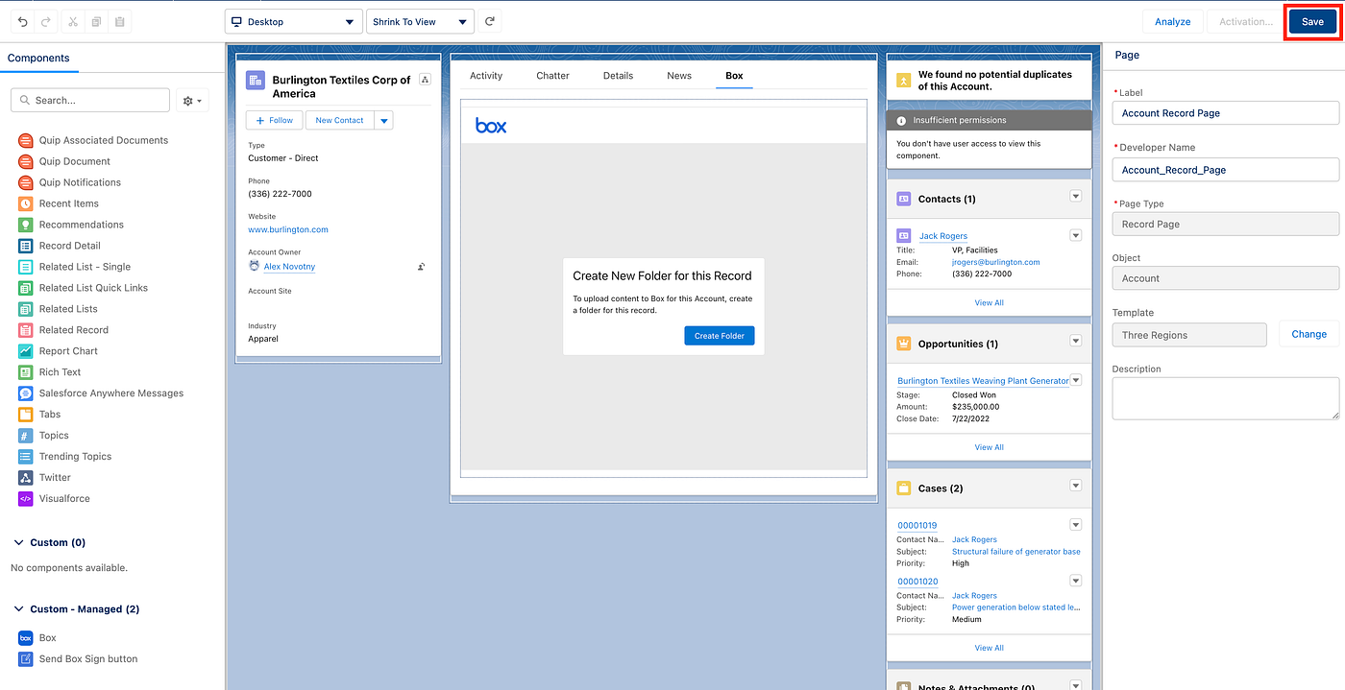Select the Rich Text component
1345x690 pixels.
[50, 372]
